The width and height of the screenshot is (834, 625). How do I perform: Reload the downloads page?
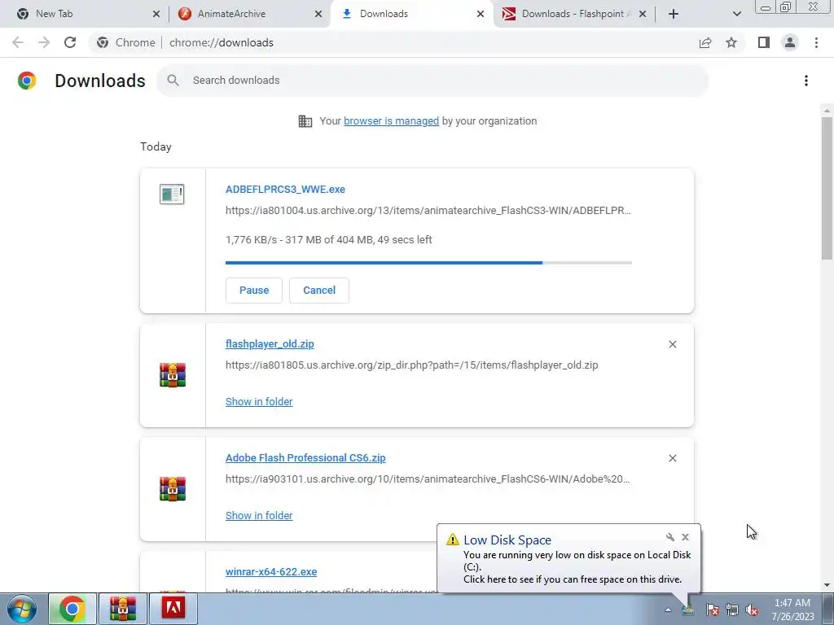70,42
